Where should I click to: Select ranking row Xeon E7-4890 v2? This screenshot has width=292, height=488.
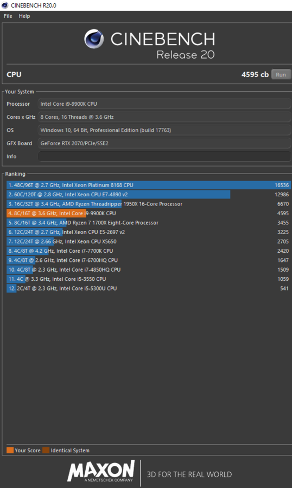coord(149,195)
